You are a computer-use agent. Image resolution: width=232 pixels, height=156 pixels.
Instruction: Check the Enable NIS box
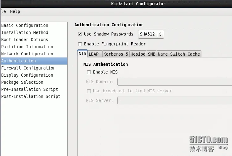[x=89, y=72]
